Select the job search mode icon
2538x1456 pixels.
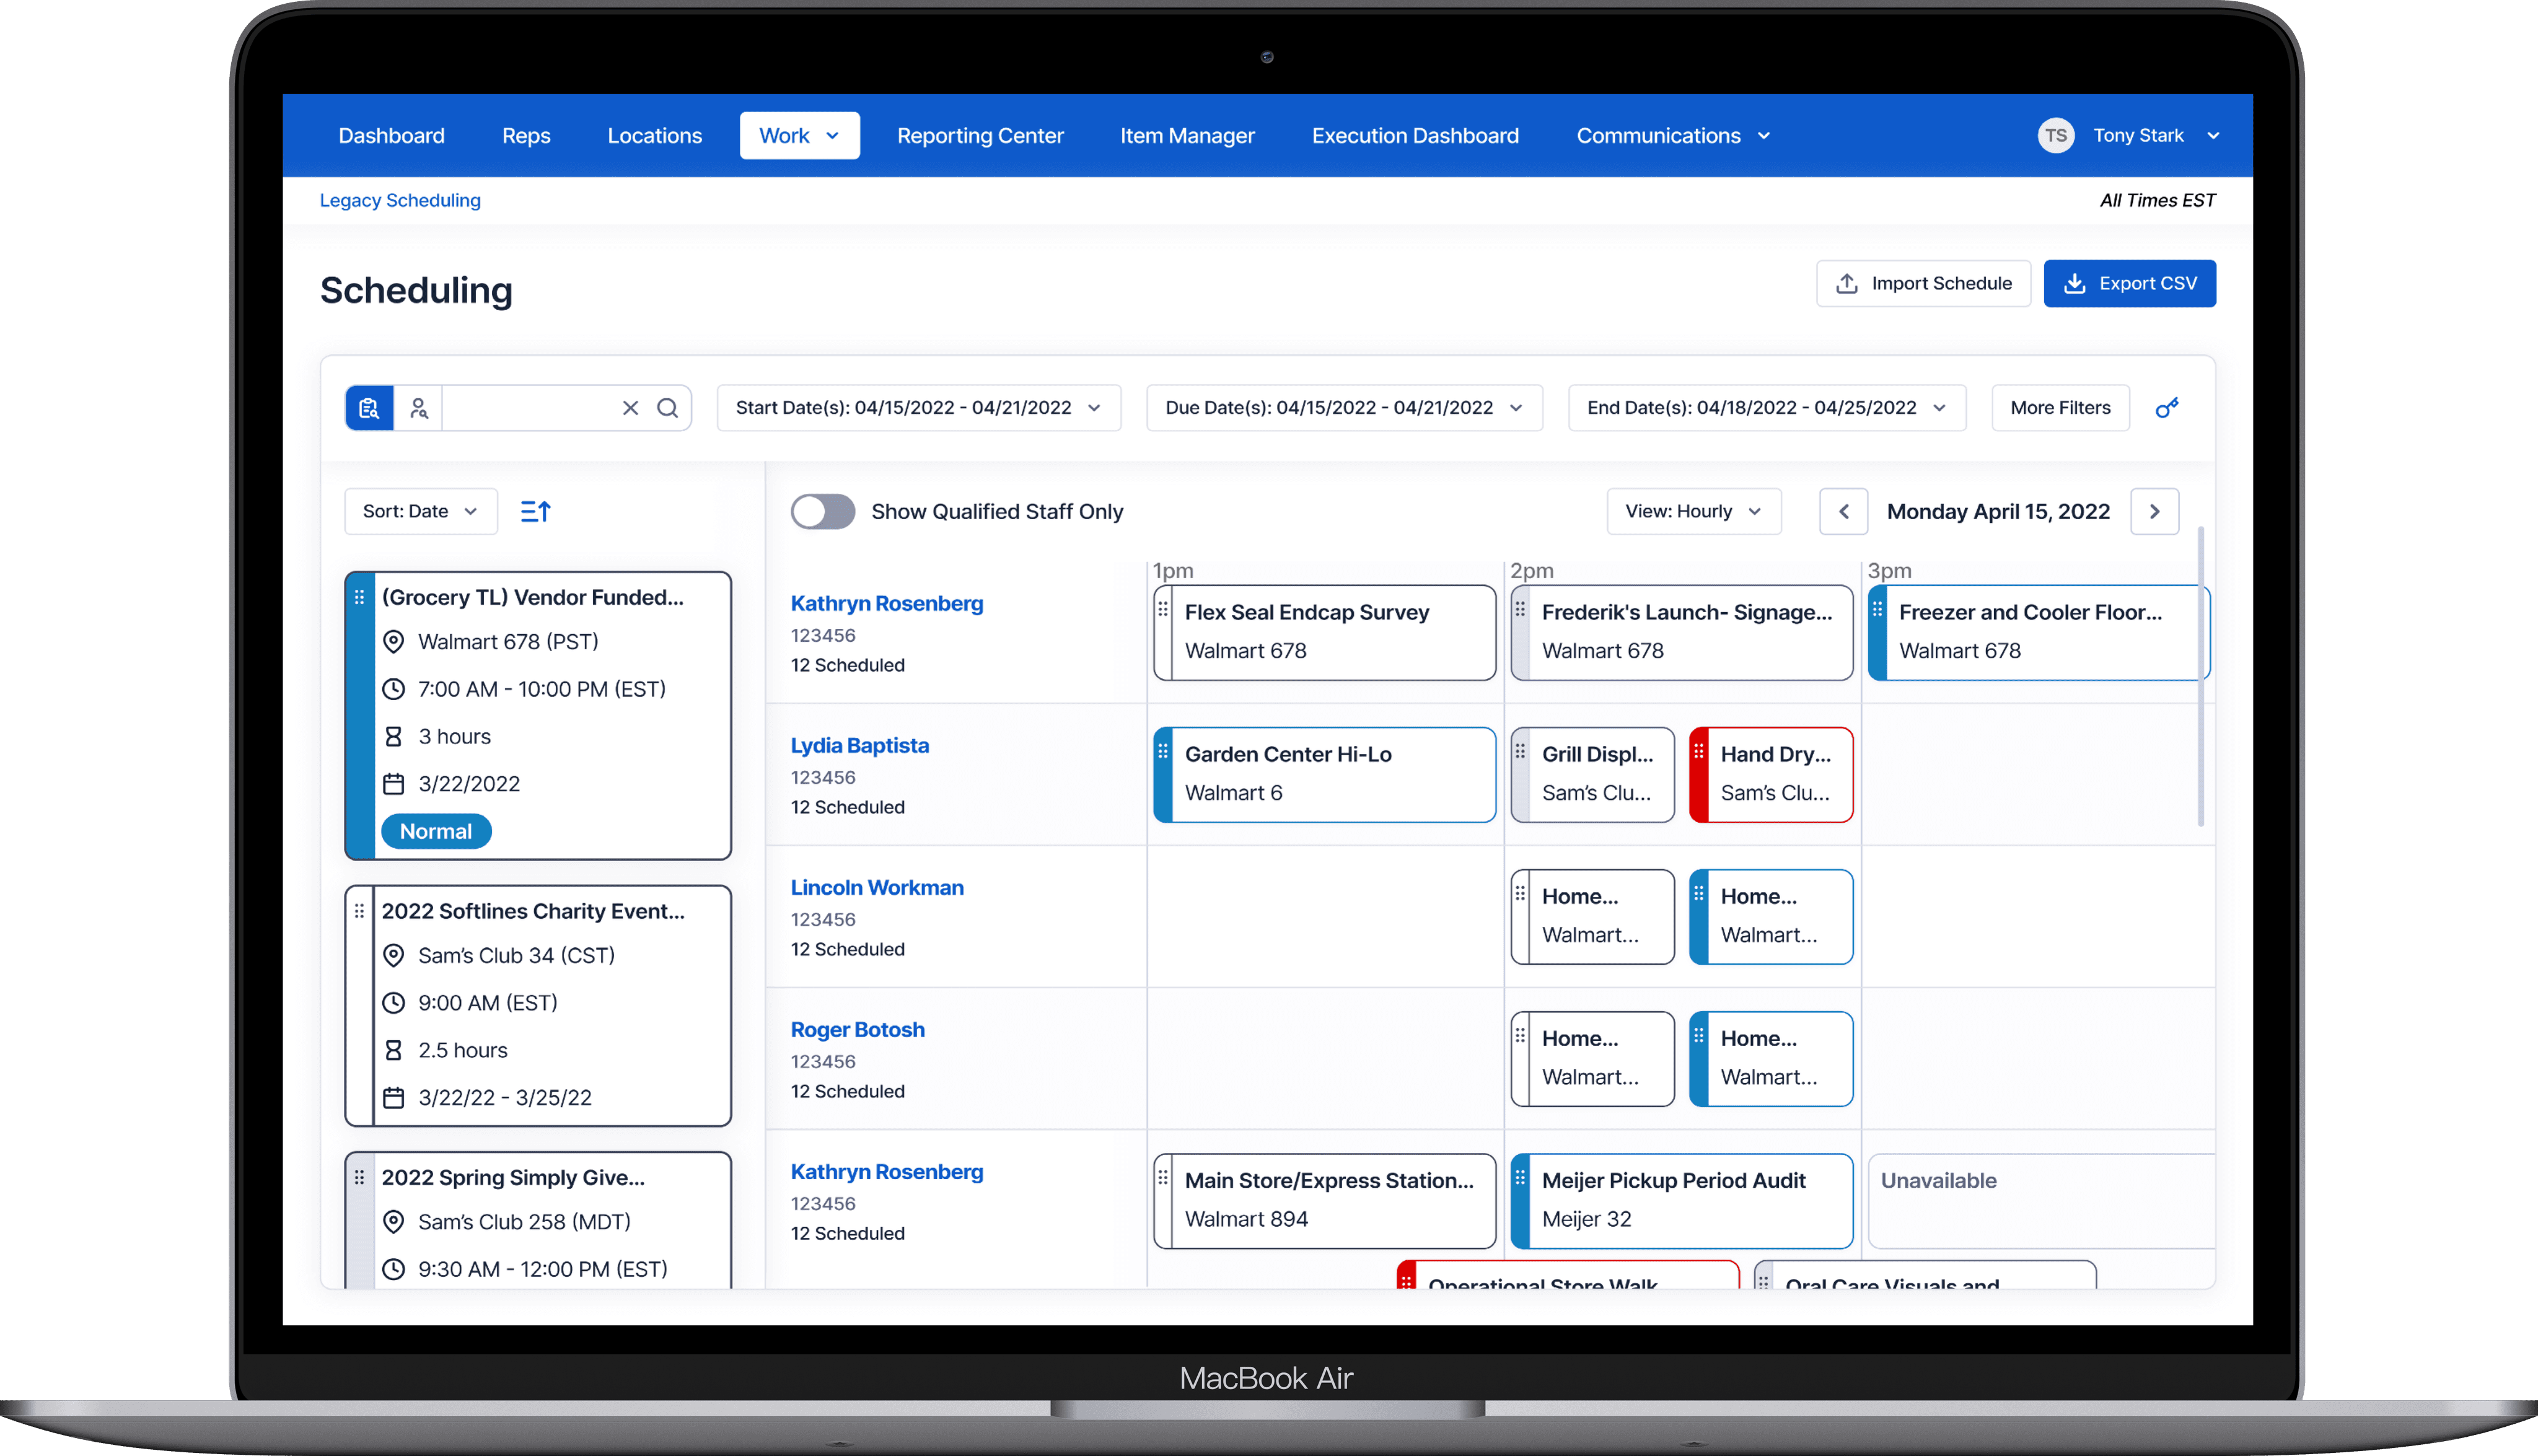pos(369,408)
